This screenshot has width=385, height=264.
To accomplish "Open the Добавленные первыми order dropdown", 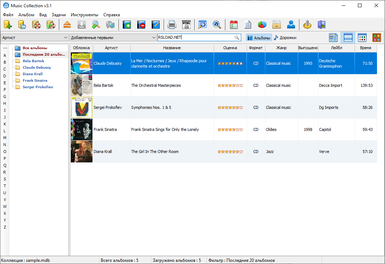I will coord(153,37).
